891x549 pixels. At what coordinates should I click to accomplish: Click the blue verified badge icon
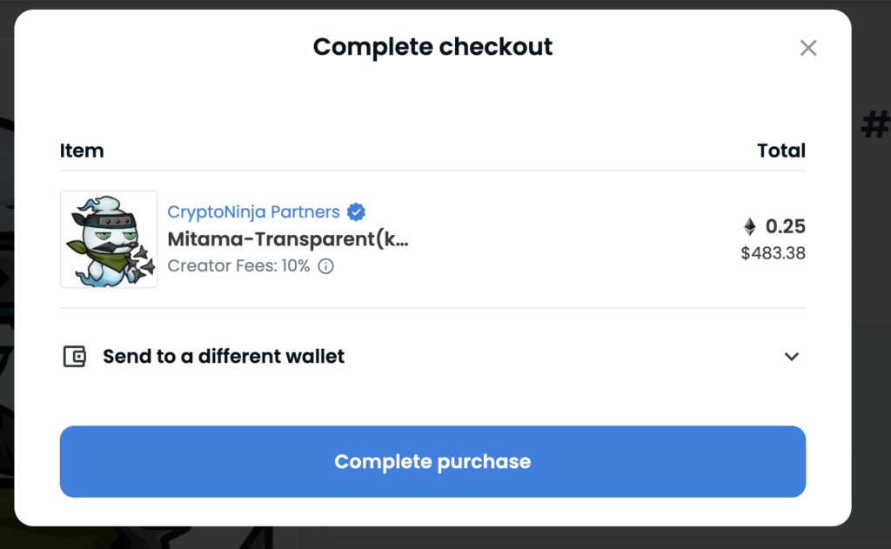pos(356,211)
